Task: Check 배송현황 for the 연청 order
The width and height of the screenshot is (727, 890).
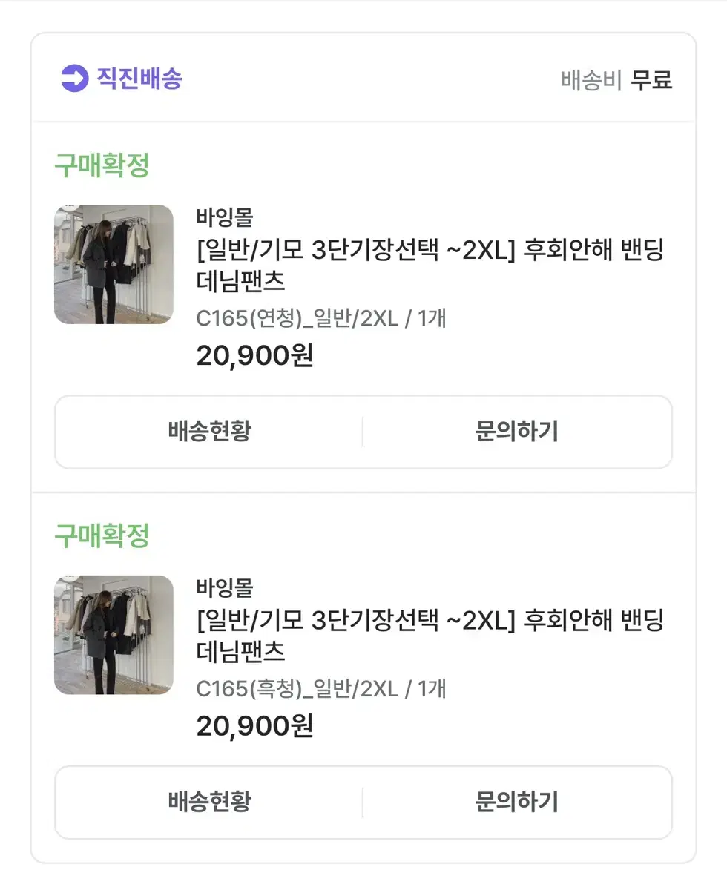Action: pyautogui.click(x=209, y=432)
